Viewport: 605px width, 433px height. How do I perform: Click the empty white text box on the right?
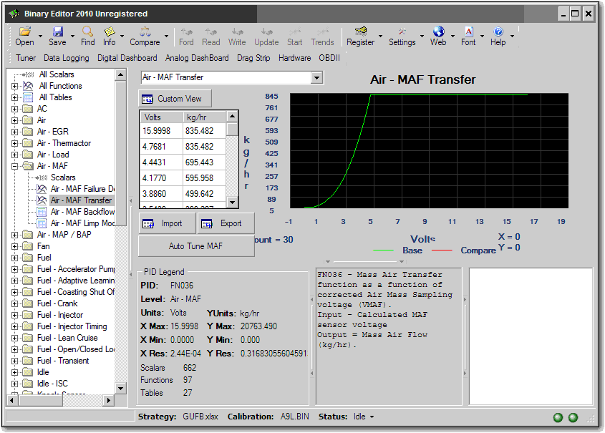tap(531, 336)
